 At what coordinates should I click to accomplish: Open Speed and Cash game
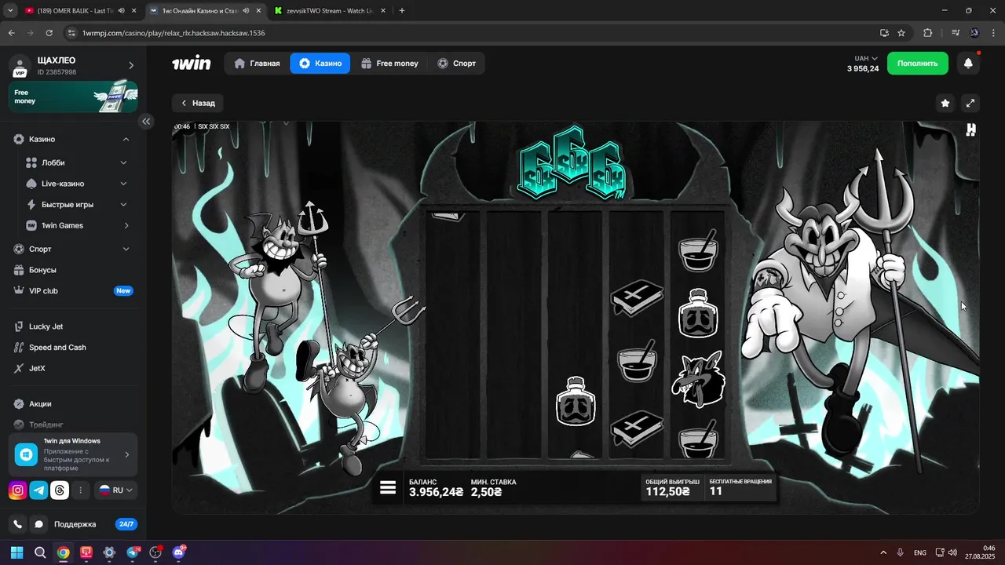click(57, 348)
